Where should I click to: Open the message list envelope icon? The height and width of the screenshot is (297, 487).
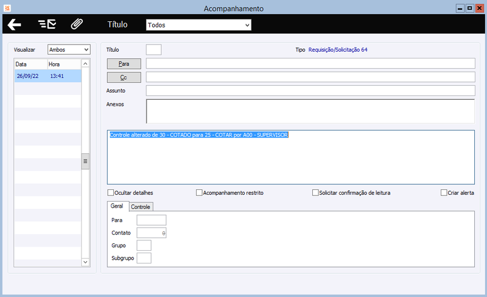pos(47,24)
